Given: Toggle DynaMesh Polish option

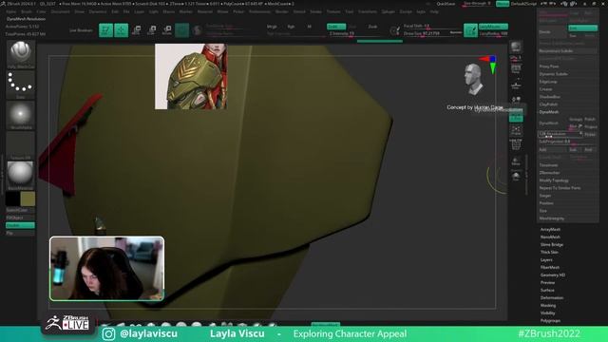Looking at the screenshot, I should (590, 120).
